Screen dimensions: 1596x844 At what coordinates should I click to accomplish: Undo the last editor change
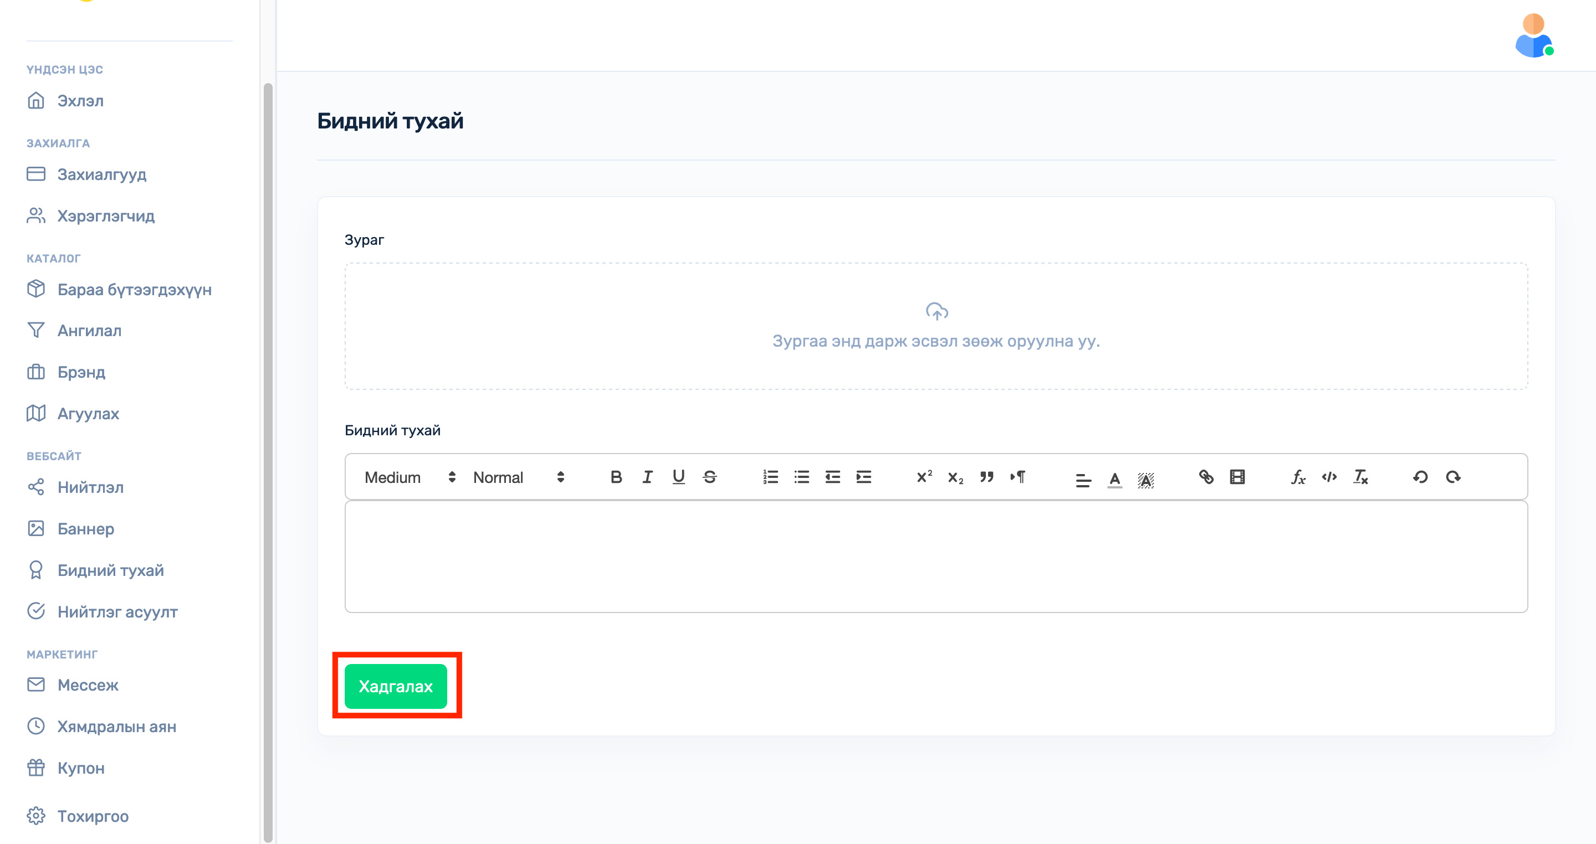[1421, 477]
